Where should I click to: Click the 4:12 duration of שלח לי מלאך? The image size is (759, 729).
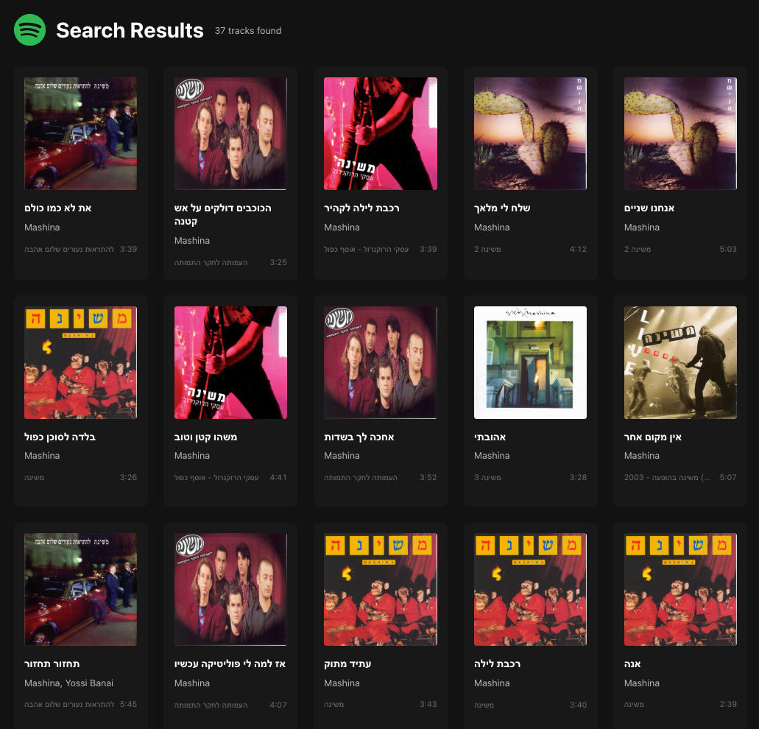coord(578,249)
